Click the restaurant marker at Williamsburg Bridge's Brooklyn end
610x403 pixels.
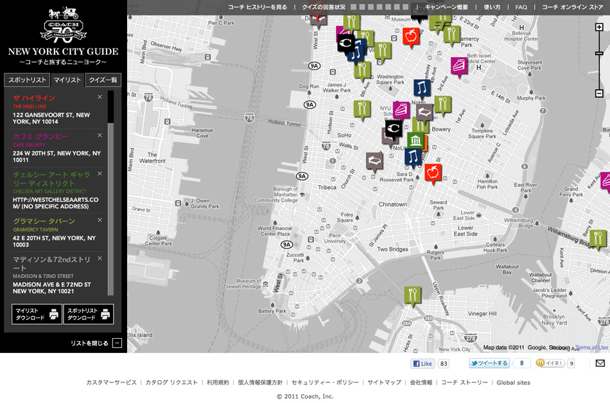[598, 239]
